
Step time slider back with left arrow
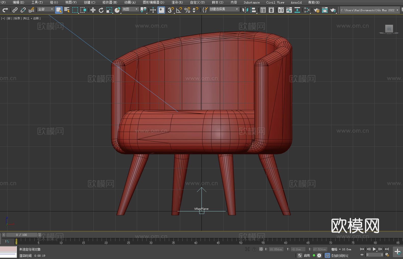pyautogui.click(x=4, y=235)
